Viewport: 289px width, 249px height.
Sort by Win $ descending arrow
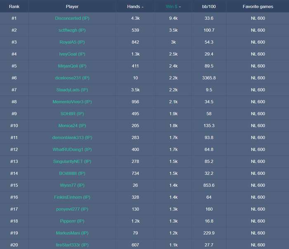point(180,7)
